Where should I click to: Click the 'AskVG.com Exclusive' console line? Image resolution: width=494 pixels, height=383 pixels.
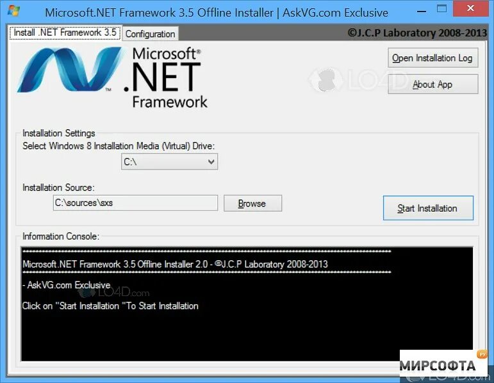(x=67, y=285)
